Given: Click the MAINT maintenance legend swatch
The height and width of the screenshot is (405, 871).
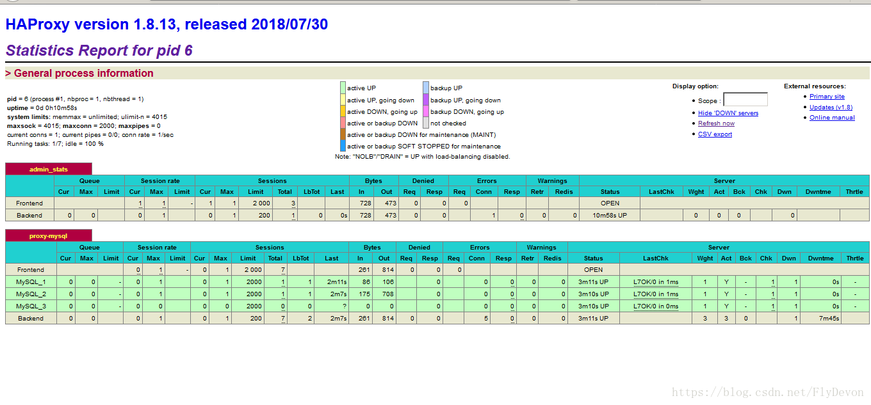Looking at the screenshot, I should (x=343, y=134).
